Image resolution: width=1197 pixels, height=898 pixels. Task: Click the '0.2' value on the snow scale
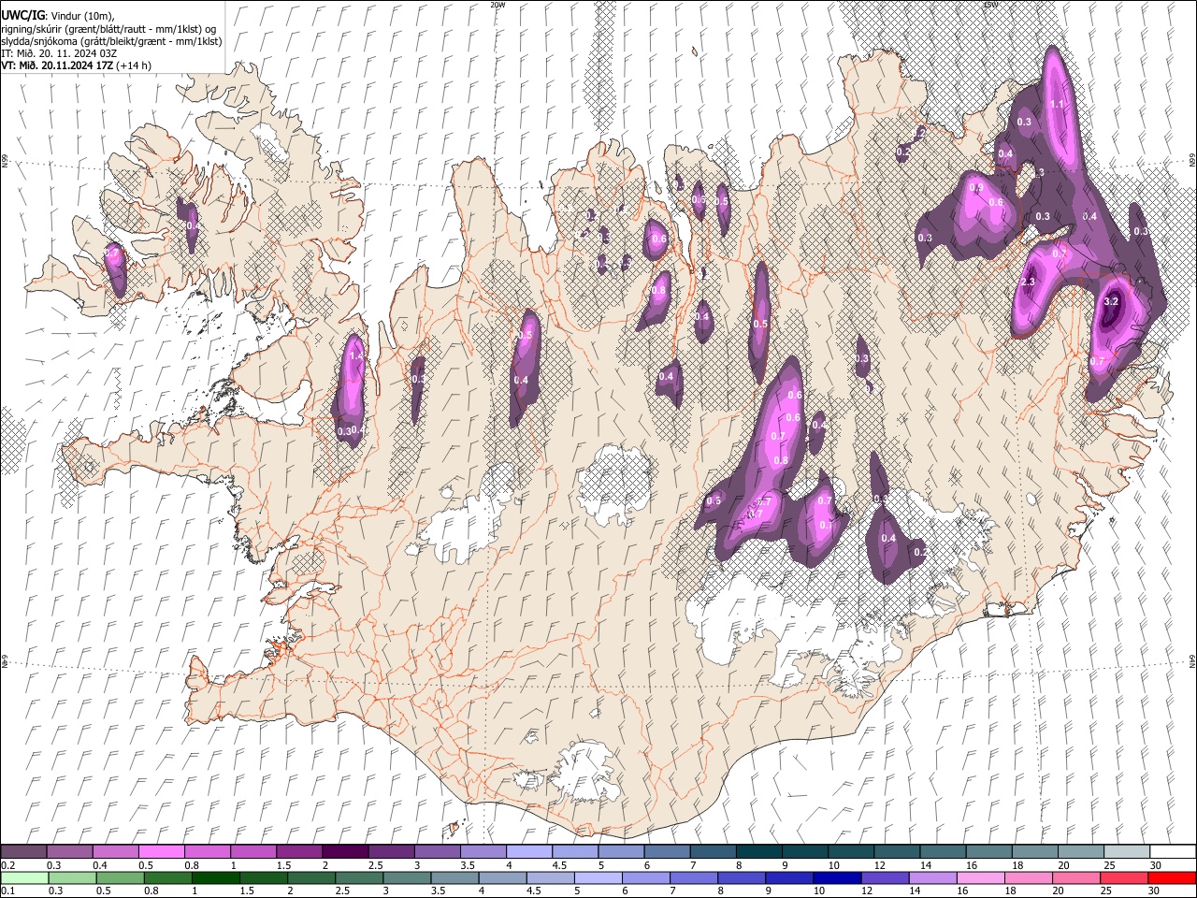7,865
